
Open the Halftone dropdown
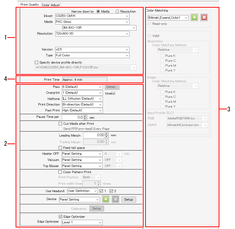point(100,99)
